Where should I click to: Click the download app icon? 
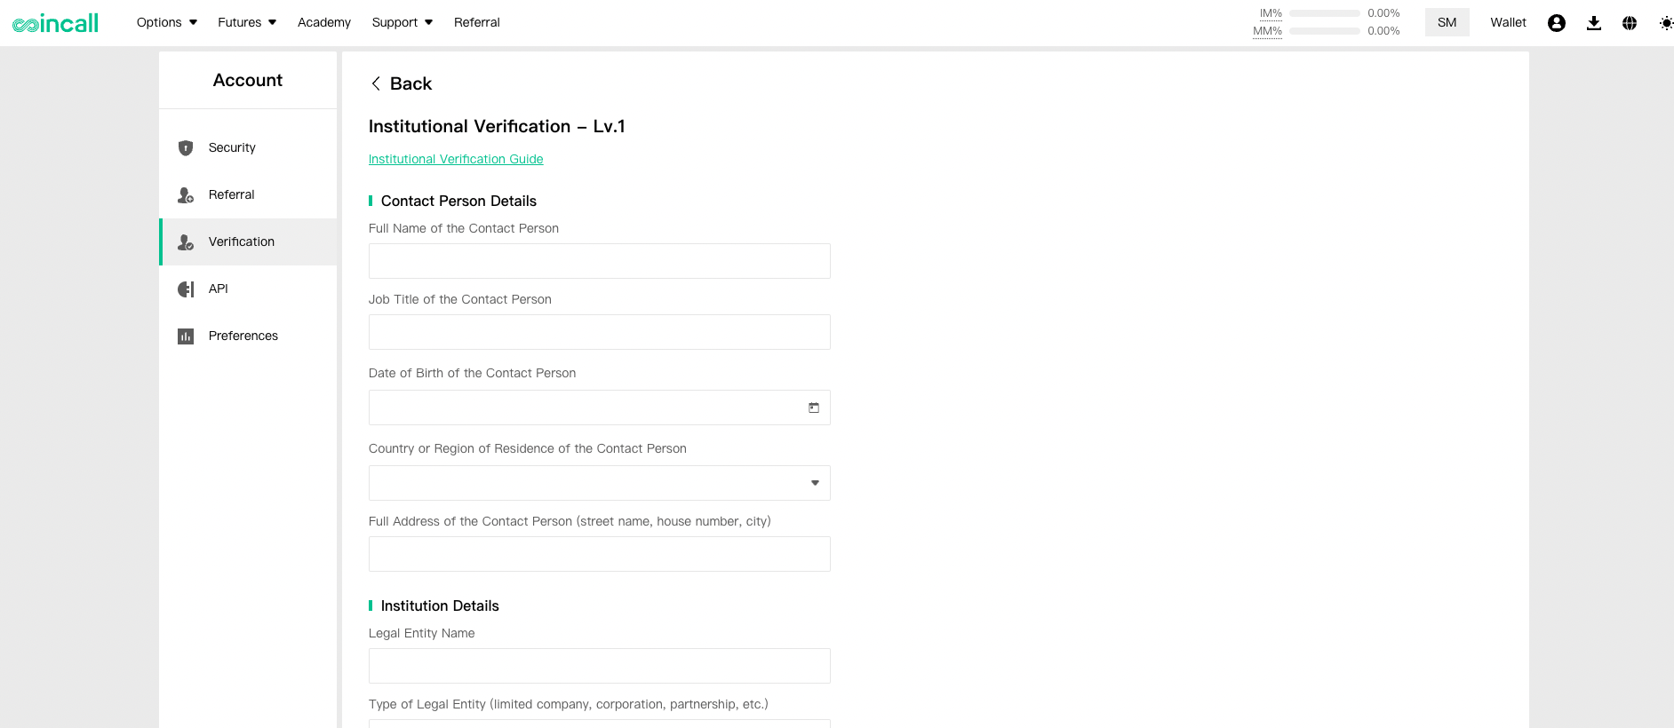pyautogui.click(x=1593, y=23)
